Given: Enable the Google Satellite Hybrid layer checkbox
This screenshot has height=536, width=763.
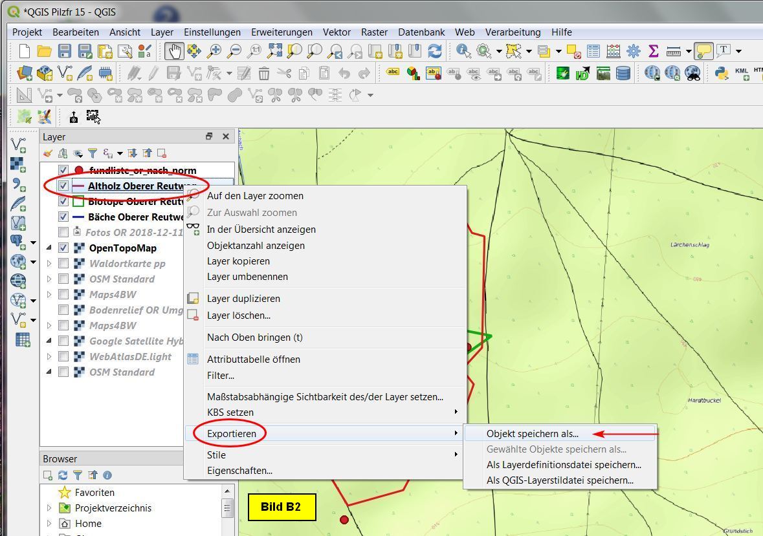Looking at the screenshot, I should (63, 341).
